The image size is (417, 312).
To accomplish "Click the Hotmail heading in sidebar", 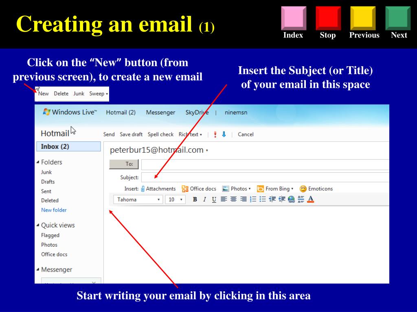I will [x=55, y=133].
